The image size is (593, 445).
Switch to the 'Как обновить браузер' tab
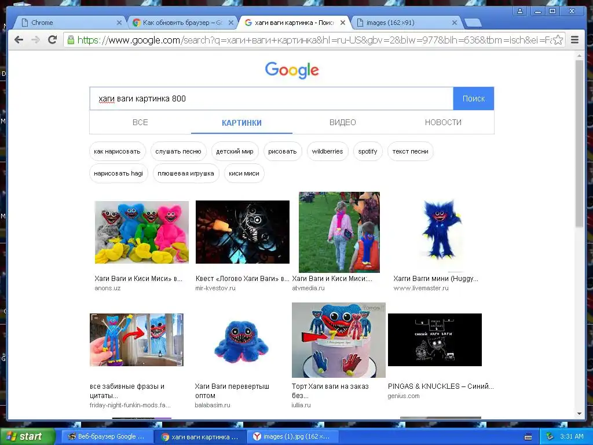[x=181, y=23]
